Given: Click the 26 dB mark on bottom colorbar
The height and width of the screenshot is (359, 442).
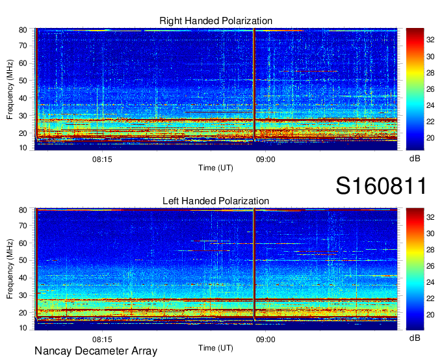Looking at the screenshot, I should (x=430, y=266).
